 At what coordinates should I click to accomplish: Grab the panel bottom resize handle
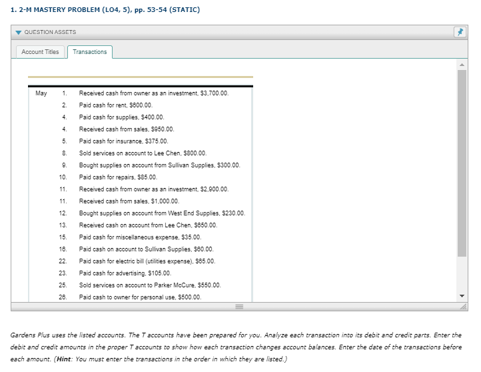click(239, 306)
